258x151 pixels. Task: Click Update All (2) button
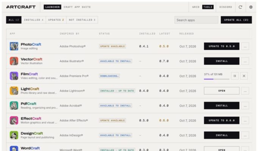[236, 20]
